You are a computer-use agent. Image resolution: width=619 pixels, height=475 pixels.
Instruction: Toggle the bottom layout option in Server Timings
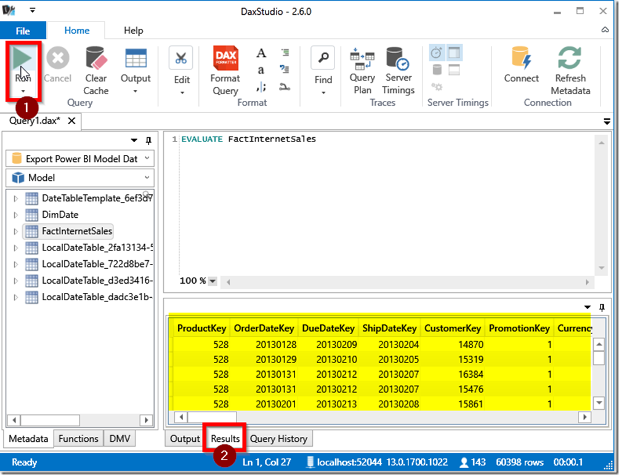tap(454, 70)
